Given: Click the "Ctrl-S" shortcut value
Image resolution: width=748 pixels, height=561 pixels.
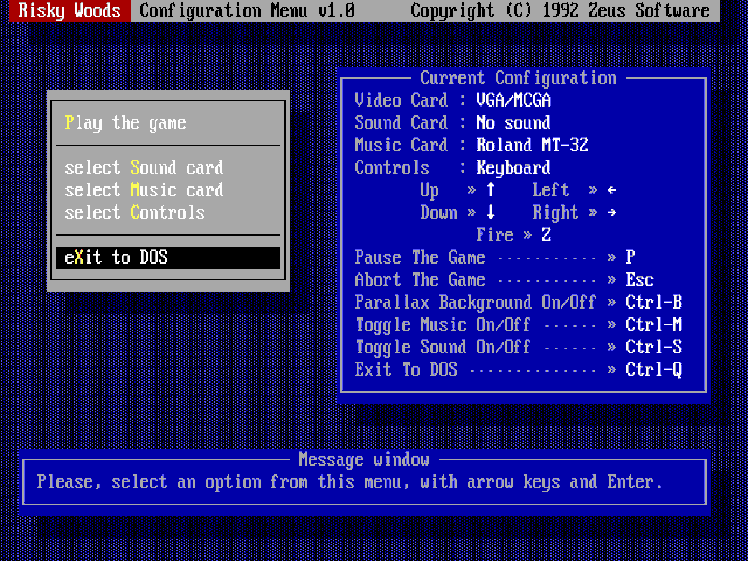Looking at the screenshot, I should click(654, 347).
